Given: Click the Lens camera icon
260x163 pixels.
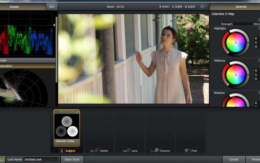Looking at the screenshot, I should [126, 150].
